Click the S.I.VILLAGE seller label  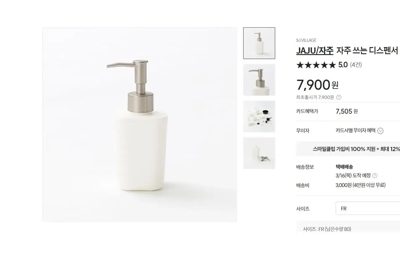coord(306,40)
